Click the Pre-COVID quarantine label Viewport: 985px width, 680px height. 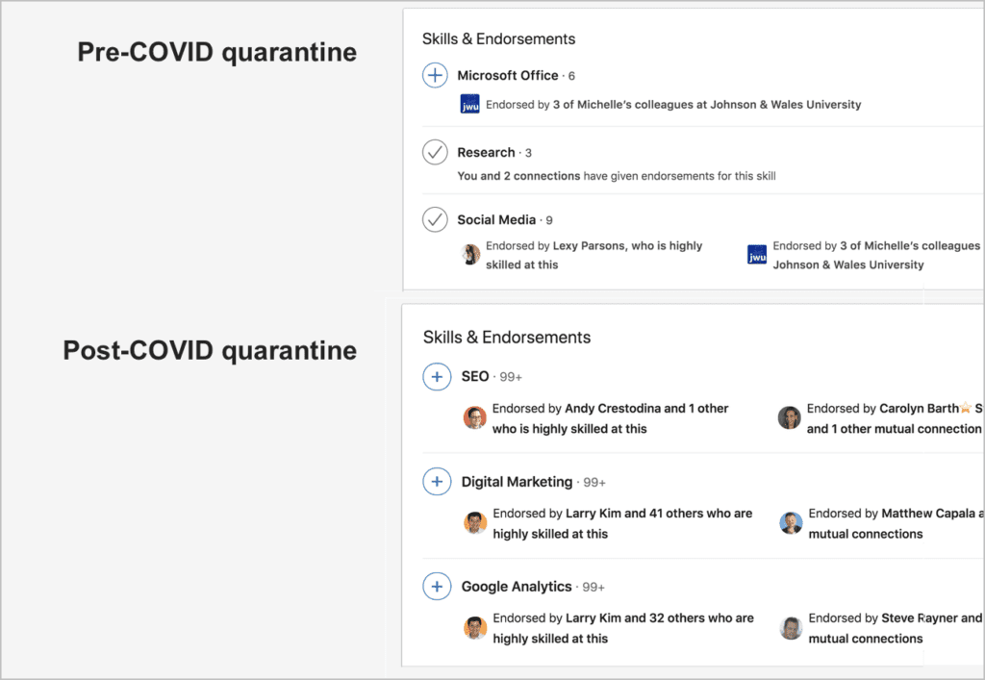[216, 52]
